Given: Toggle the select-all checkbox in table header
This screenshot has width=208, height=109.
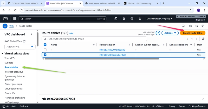Looking at the screenshot, I should click(45, 45).
